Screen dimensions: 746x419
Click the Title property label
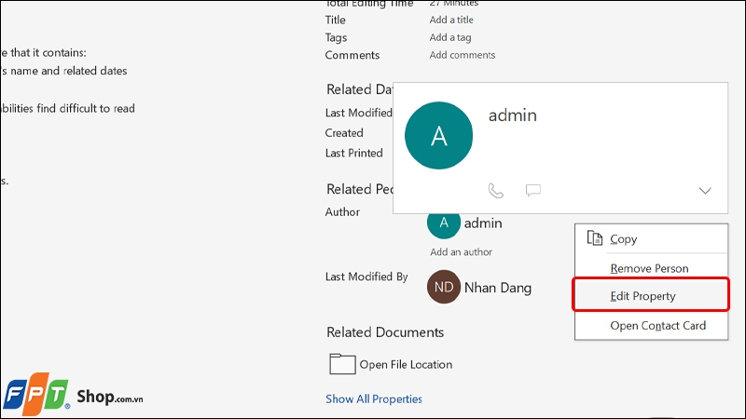click(x=335, y=20)
